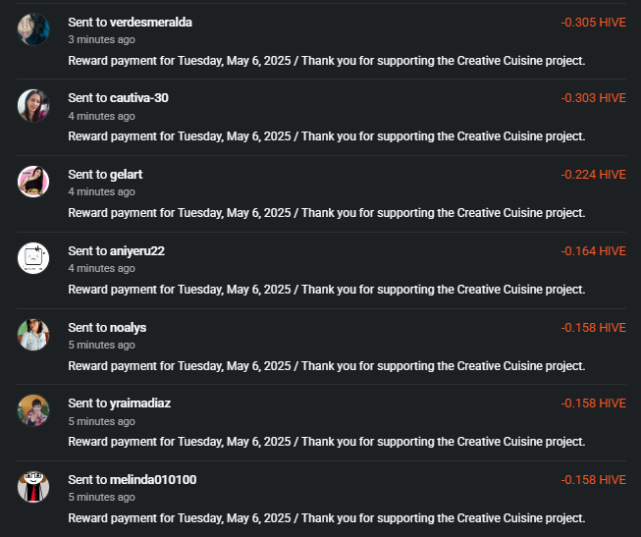Open verdesmeralda's profile avatar
Viewport: 641px width, 537px height.
tap(33, 29)
